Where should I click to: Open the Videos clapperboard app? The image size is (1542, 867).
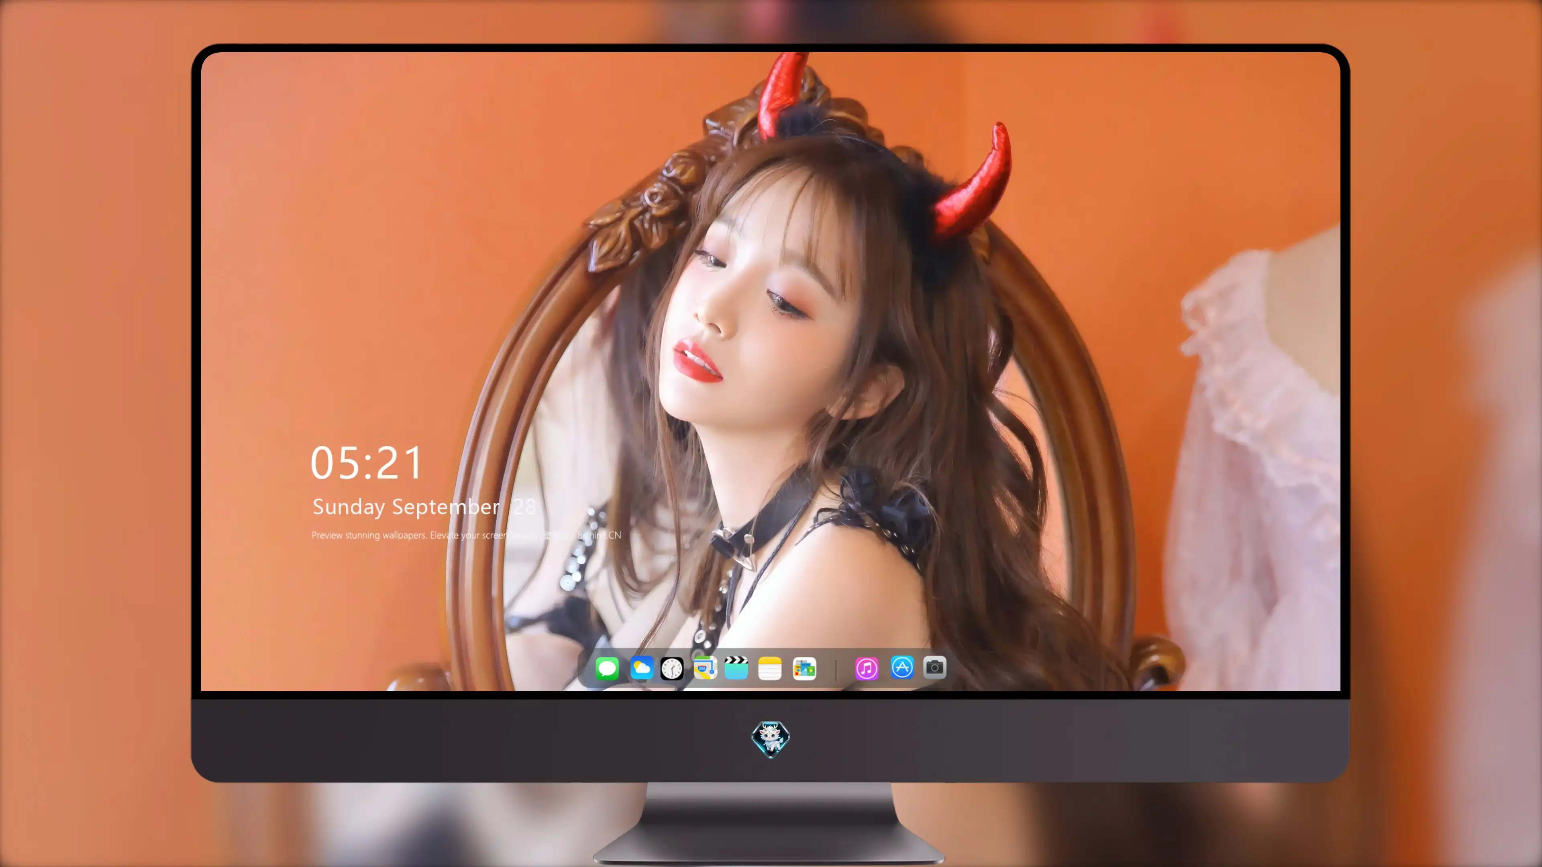coord(736,668)
